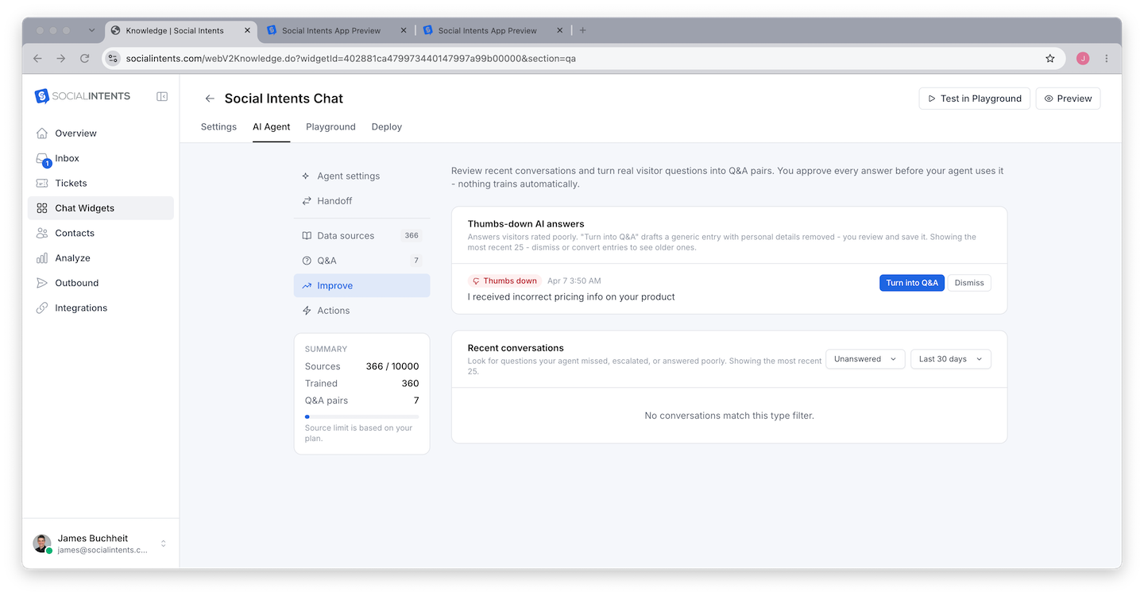Click 'Recent conversations' heading
The width and height of the screenshot is (1144, 596).
pyautogui.click(x=516, y=348)
